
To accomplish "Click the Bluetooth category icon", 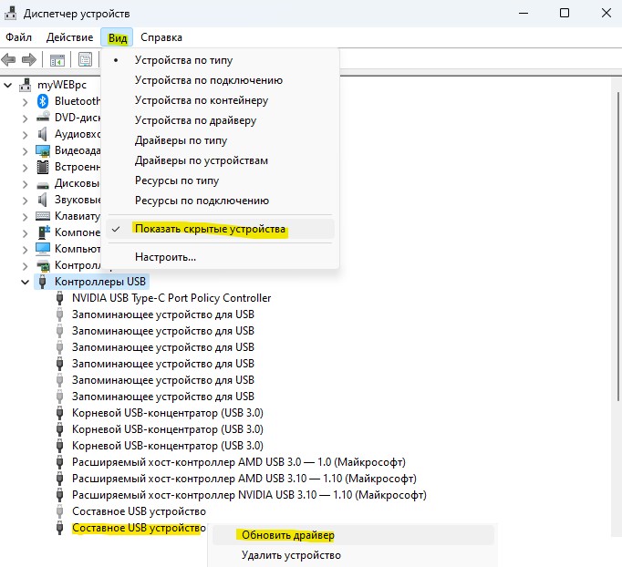I will [x=43, y=101].
